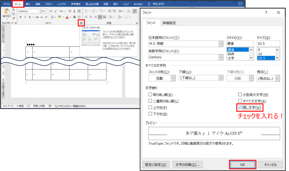This screenshot has height=171, width=289.
Task: Expand the 日本語用のフォント dropdown
Action: point(221,44)
